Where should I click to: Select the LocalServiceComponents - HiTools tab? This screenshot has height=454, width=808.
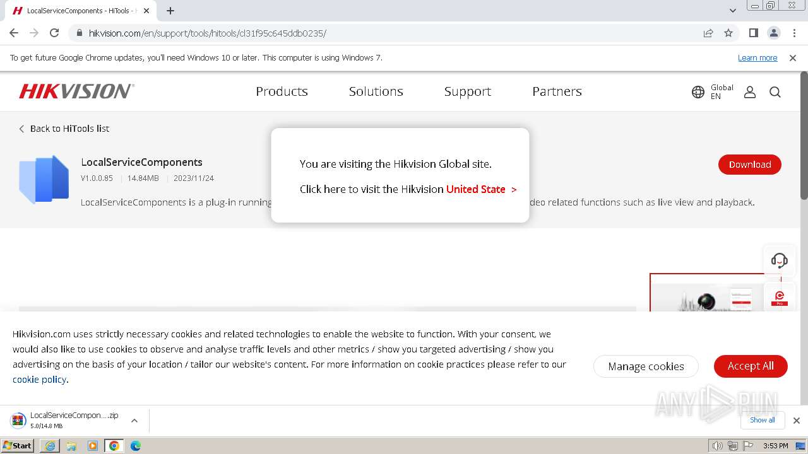(x=80, y=11)
